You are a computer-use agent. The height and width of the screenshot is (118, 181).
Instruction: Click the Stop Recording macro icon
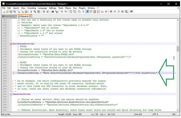point(115,12)
